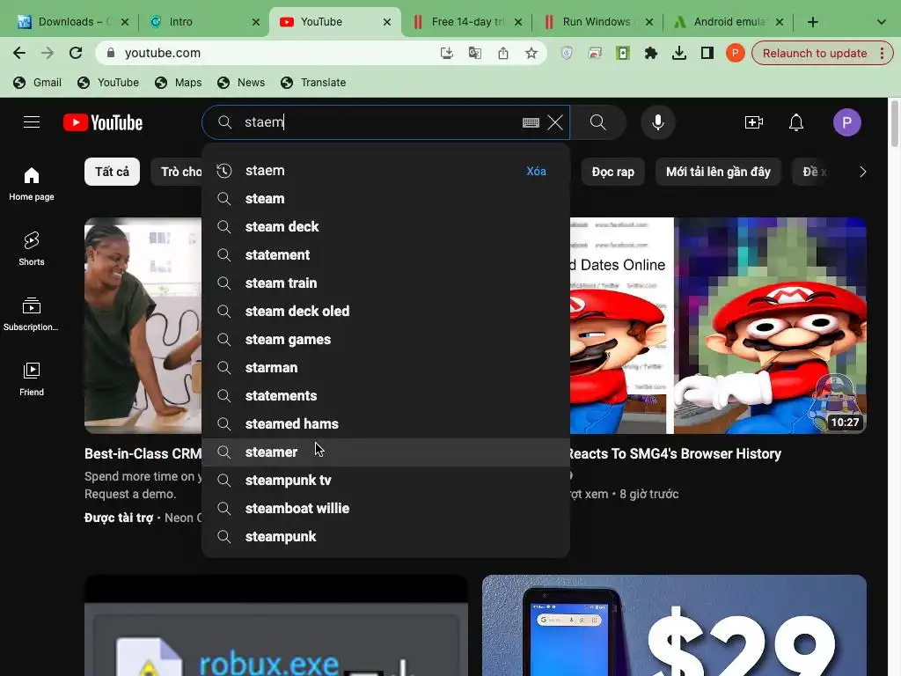Go to Home page in sidebar
The height and width of the screenshot is (676, 901).
click(32, 184)
